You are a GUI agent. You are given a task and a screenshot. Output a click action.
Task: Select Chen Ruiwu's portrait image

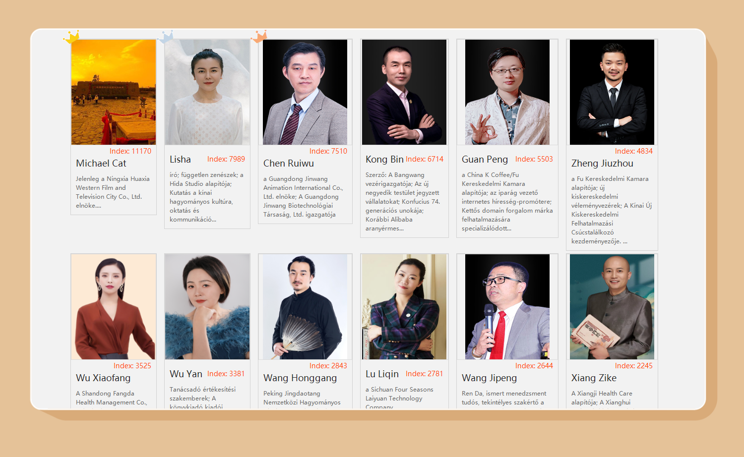[305, 92]
